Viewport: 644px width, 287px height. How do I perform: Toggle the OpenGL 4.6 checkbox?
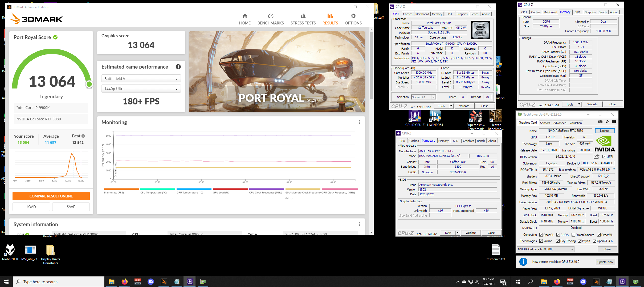594,241
